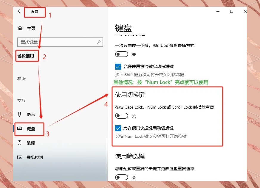Viewport: 260px width, 188px height.
Task: Click the back arrow icon
Action: (x=20, y=11)
